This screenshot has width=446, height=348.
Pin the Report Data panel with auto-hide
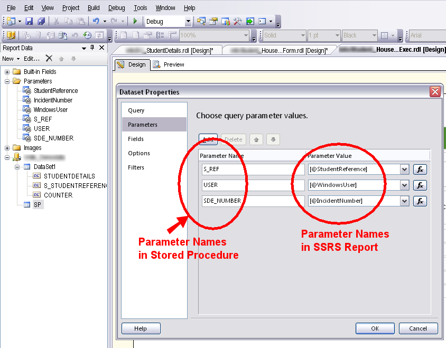point(92,48)
